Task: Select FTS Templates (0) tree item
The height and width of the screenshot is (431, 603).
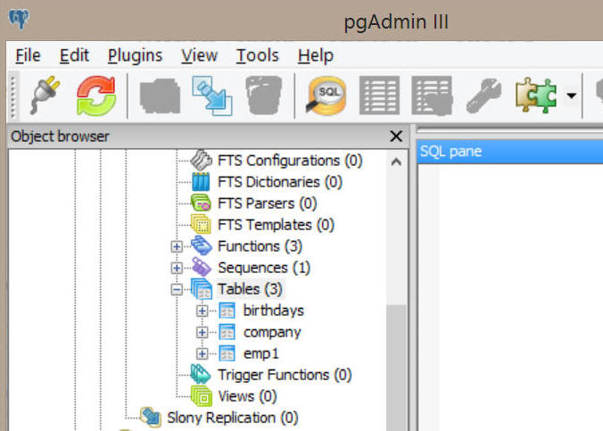Action: (x=276, y=225)
